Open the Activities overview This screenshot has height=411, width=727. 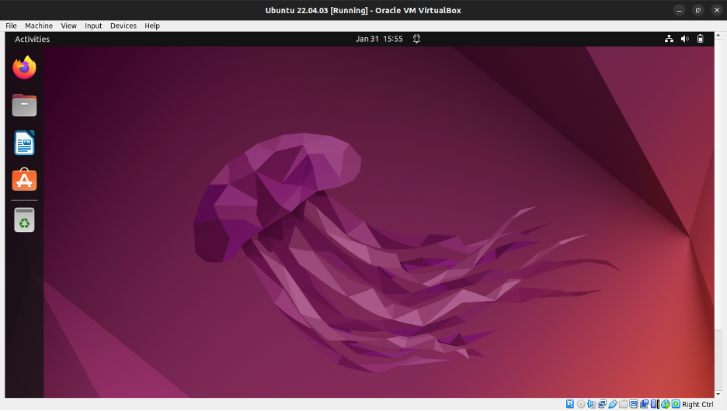click(x=32, y=39)
